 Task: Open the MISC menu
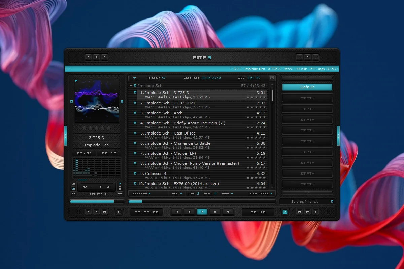194,194
